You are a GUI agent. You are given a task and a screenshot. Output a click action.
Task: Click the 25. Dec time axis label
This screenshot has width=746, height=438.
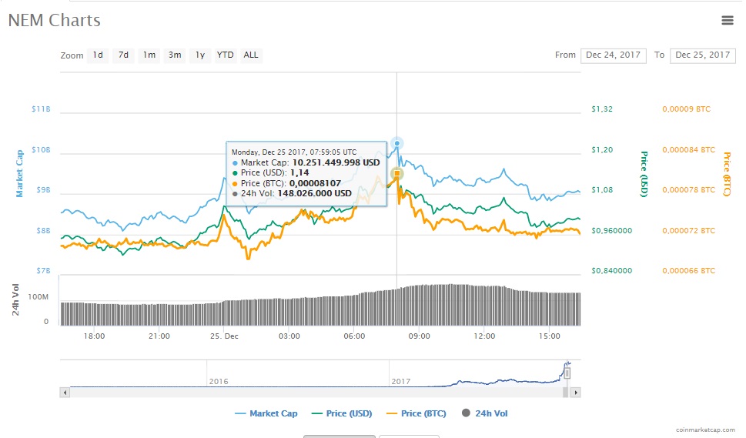point(224,336)
